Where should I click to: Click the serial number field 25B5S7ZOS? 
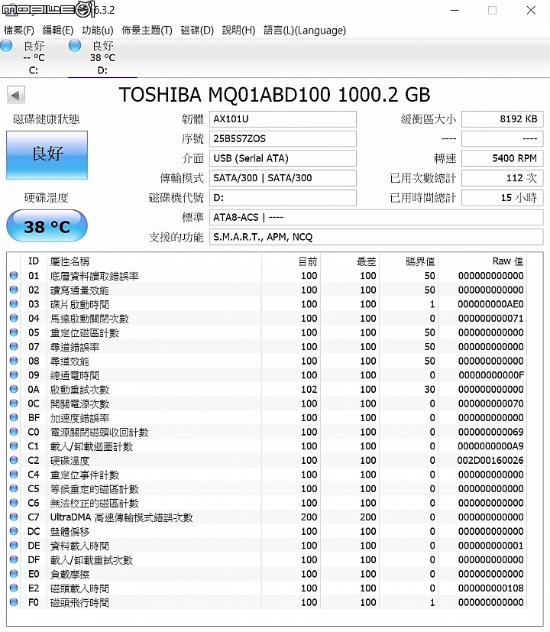click(283, 138)
